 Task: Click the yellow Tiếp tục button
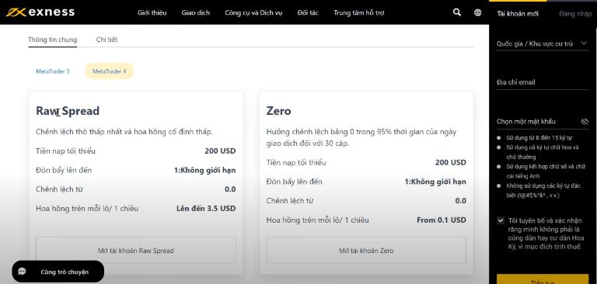(x=543, y=279)
